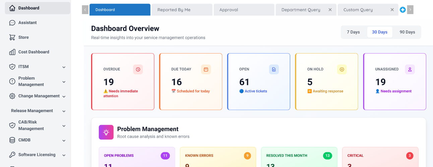This screenshot has width=433, height=167.
Task: Add a new tab with plus icon
Action: [x=403, y=10]
